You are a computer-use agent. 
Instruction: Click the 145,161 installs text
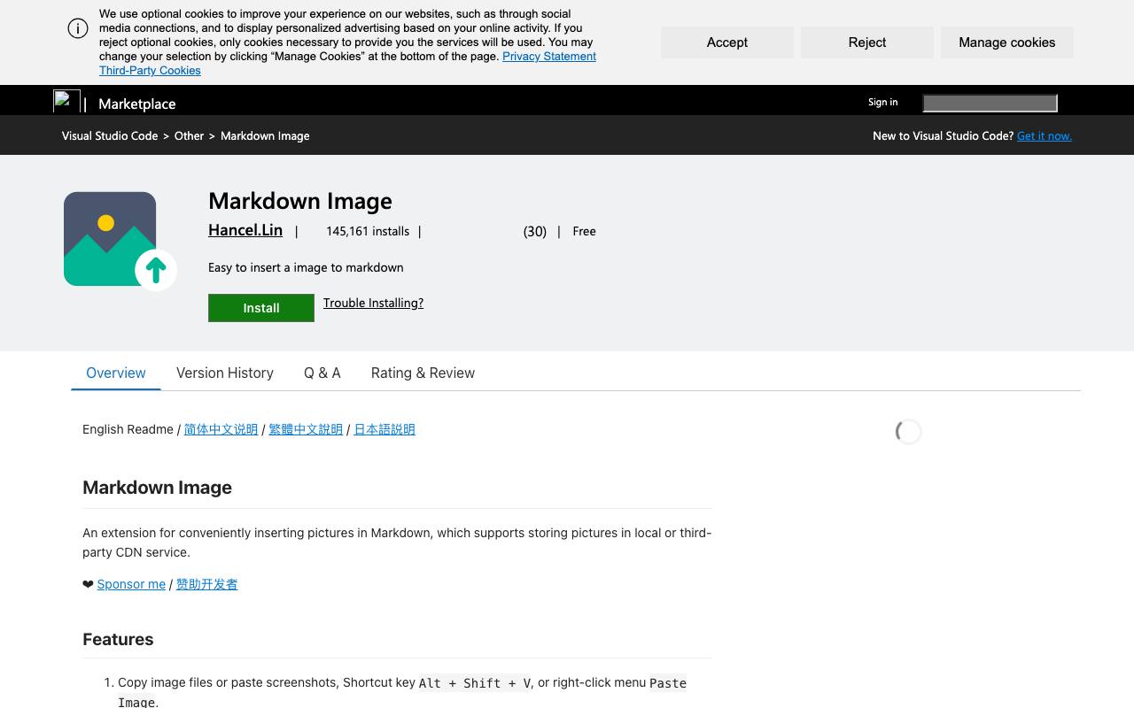pyautogui.click(x=368, y=232)
